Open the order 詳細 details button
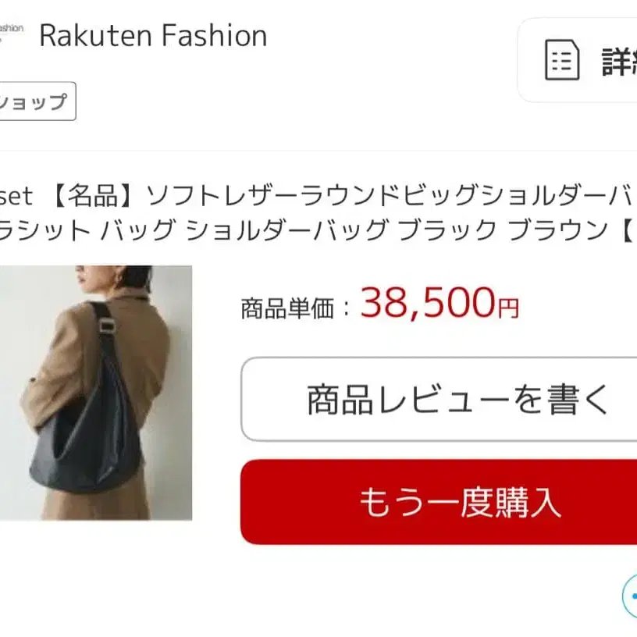Image resolution: width=637 pixels, height=637 pixels. (x=578, y=60)
